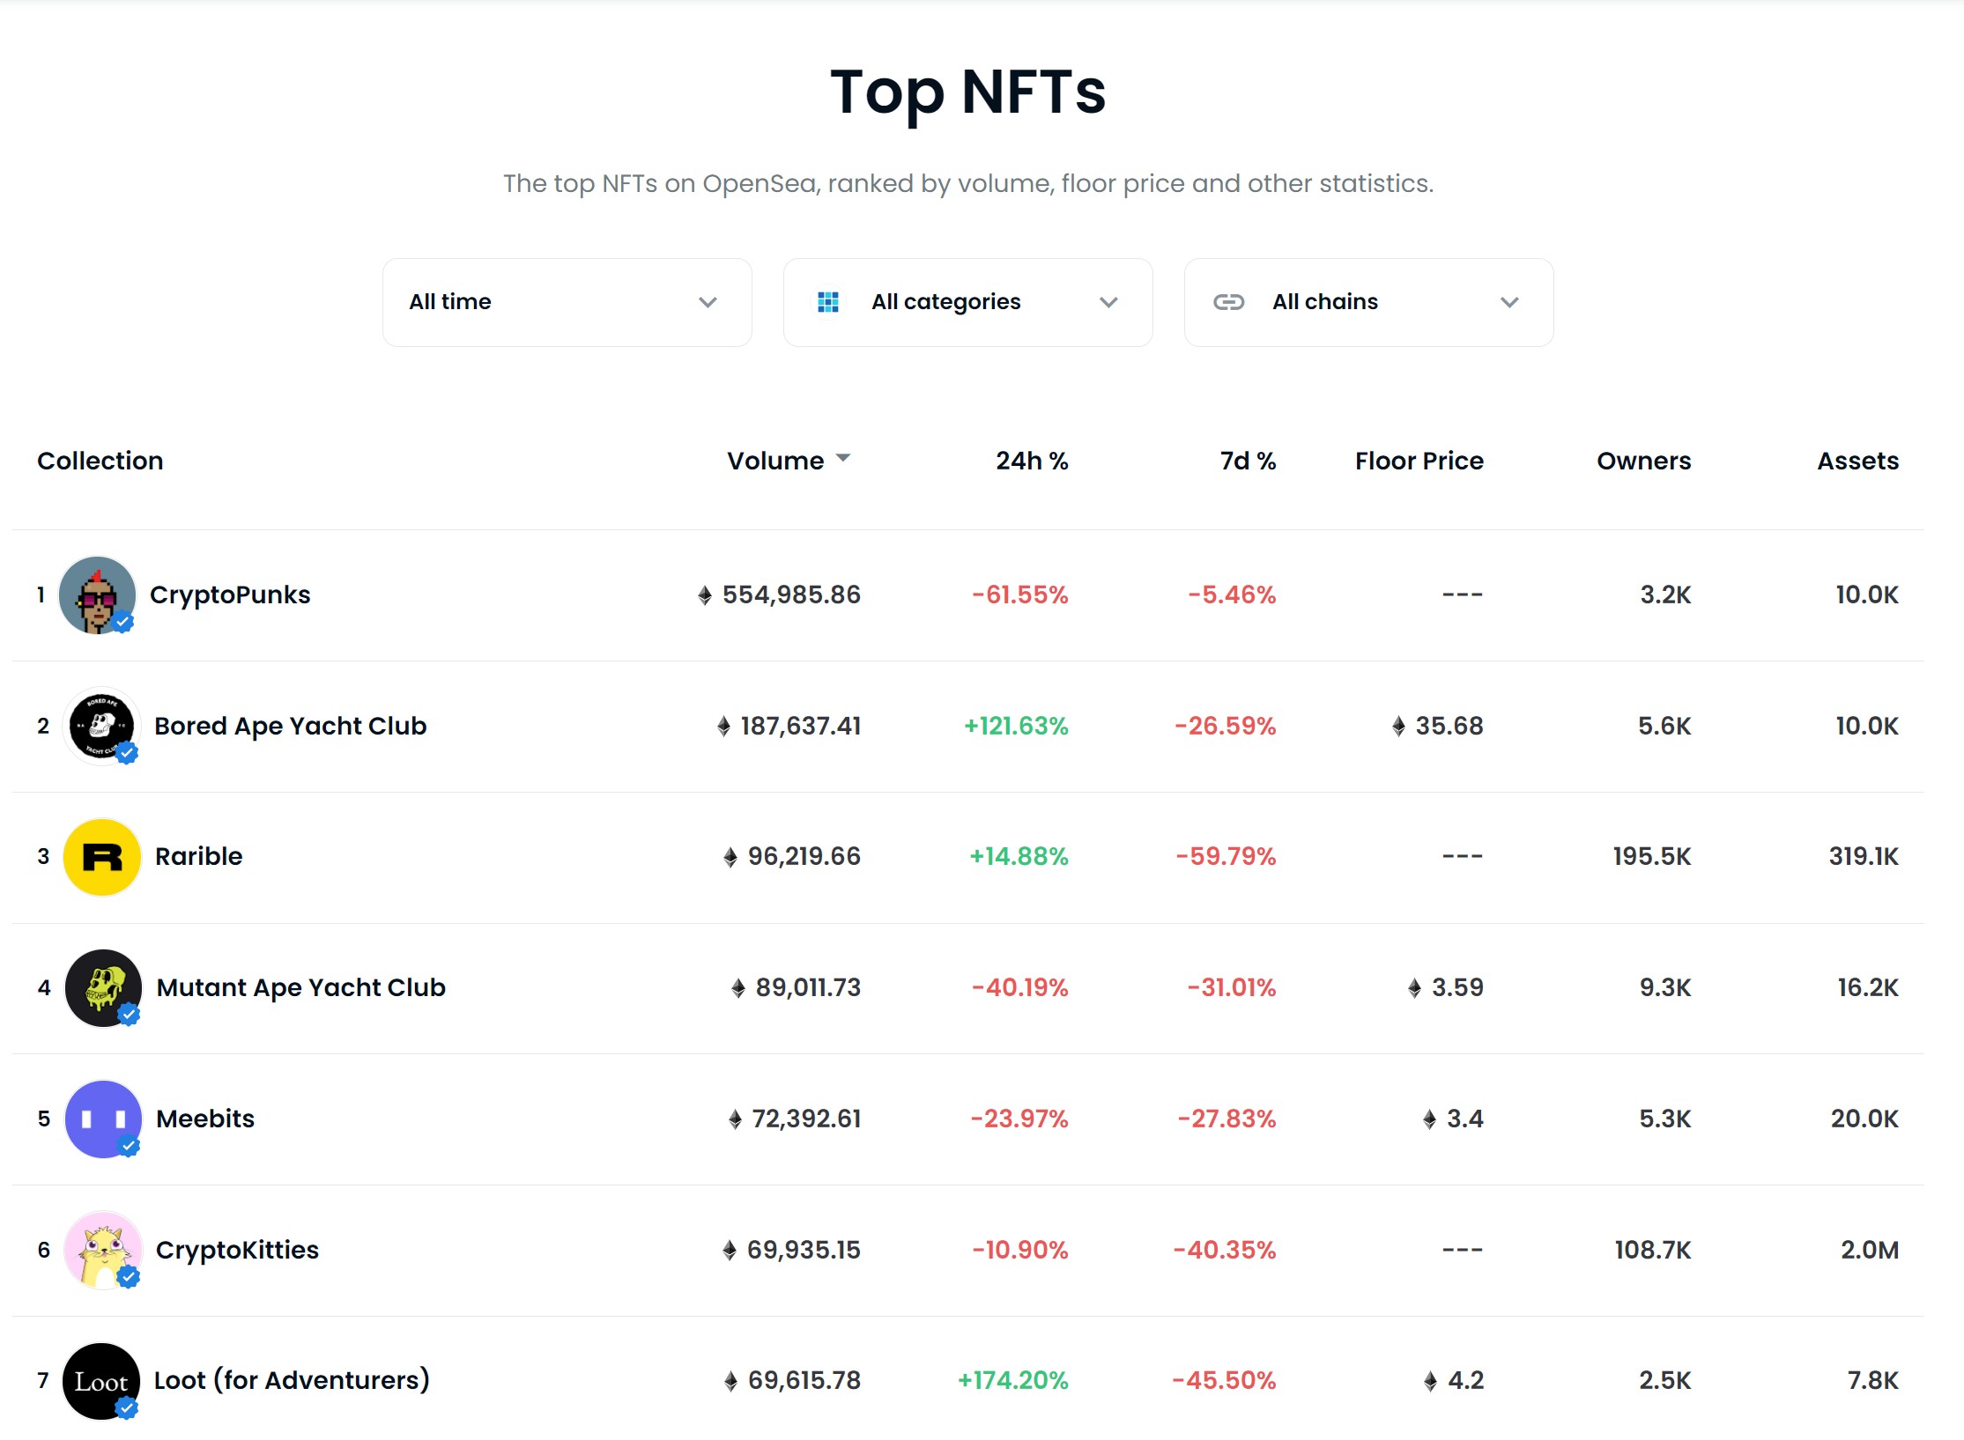1964x1440 pixels.
Task: Click the CryptoKitties verified badge
Action: (x=129, y=1276)
